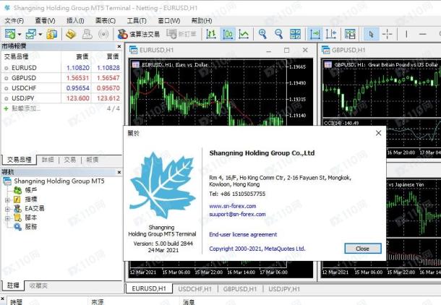Switch chart to candlesticks
This screenshot has width=441, height=305.
228,34
